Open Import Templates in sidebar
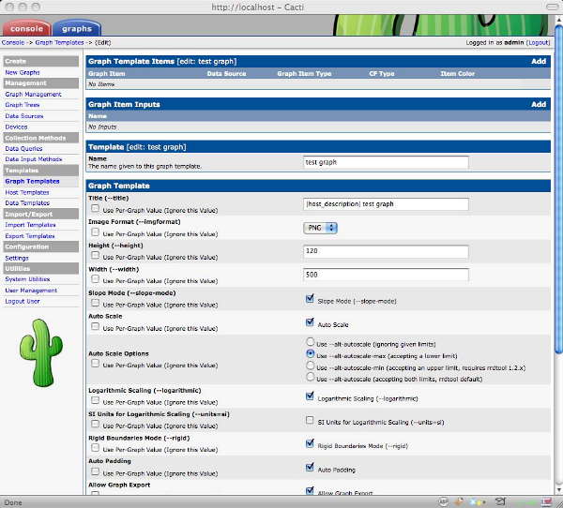This screenshot has width=563, height=508. pyautogui.click(x=30, y=225)
